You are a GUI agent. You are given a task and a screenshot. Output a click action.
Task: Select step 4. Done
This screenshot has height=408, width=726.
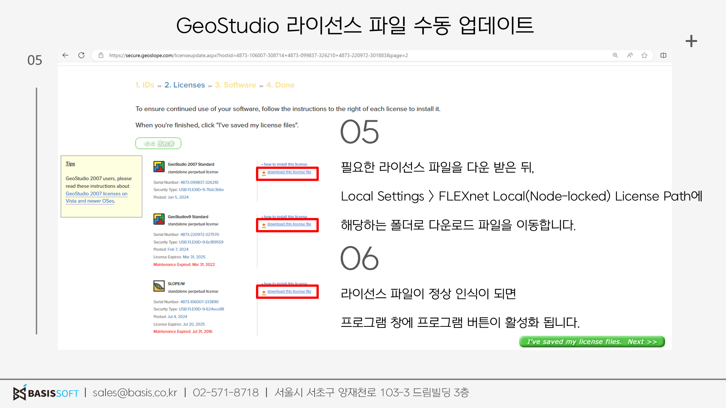[280, 85]
